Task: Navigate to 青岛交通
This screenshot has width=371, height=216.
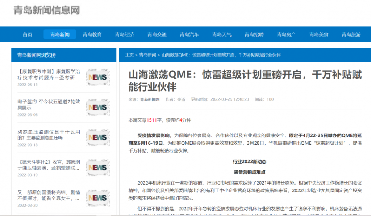Action: tap(157, 34)
